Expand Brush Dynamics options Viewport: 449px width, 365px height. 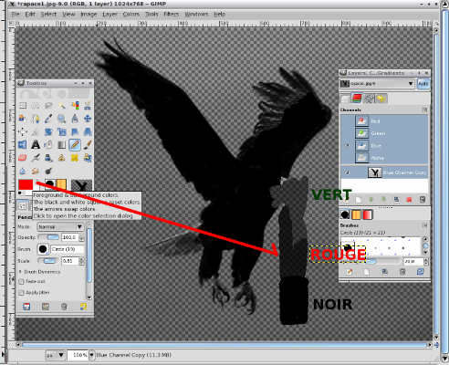click(x=21, y=272)
